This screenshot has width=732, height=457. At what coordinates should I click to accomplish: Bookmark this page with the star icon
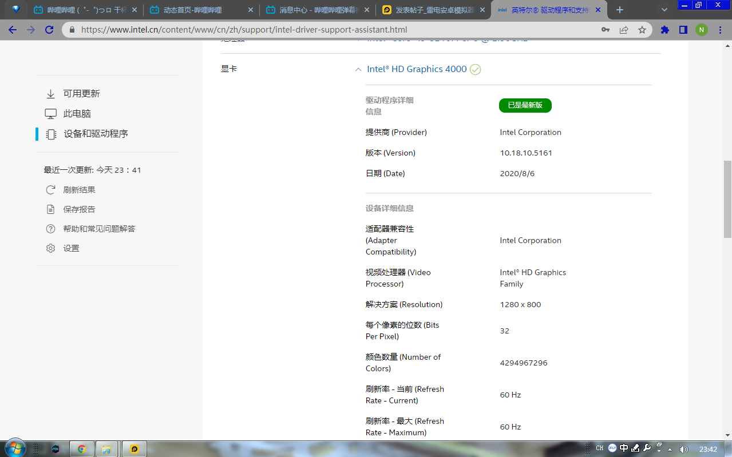pos(642,30)
